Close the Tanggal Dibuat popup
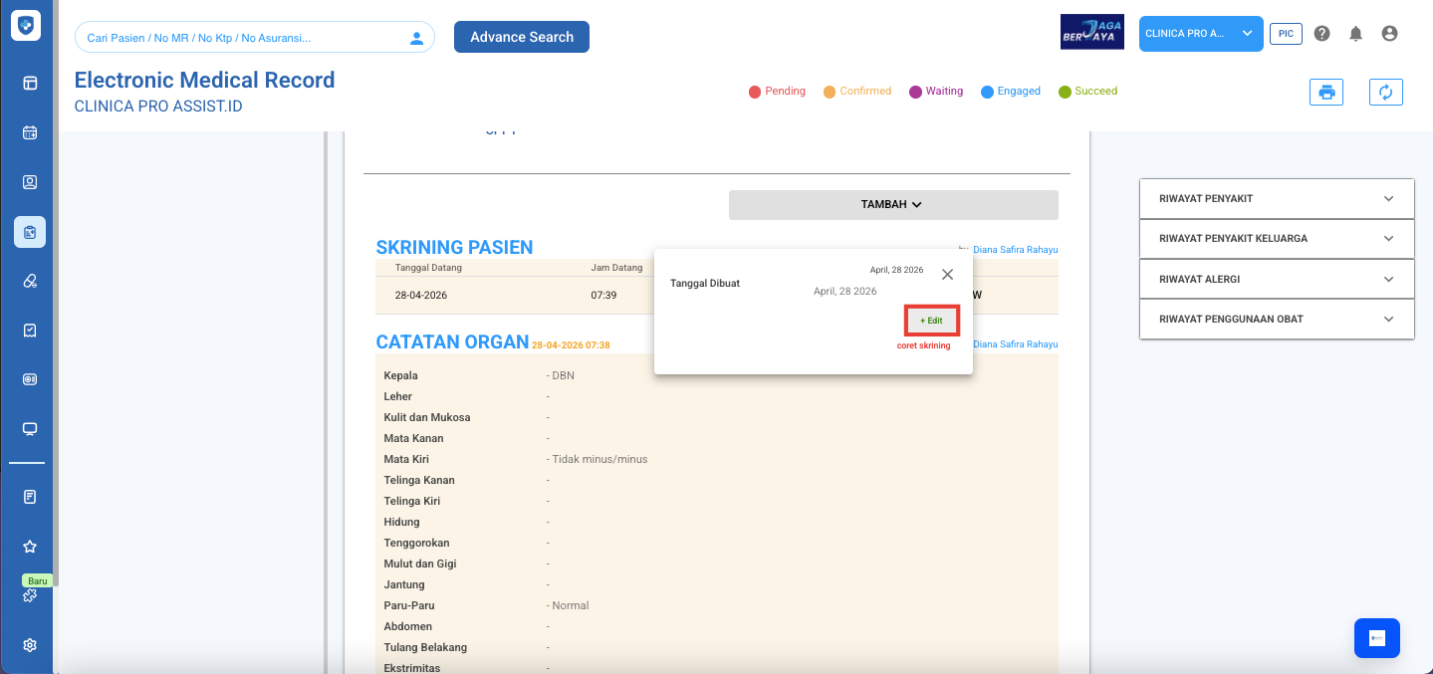The height and width of the screenshot is (674, 1433). click(947, 275)
